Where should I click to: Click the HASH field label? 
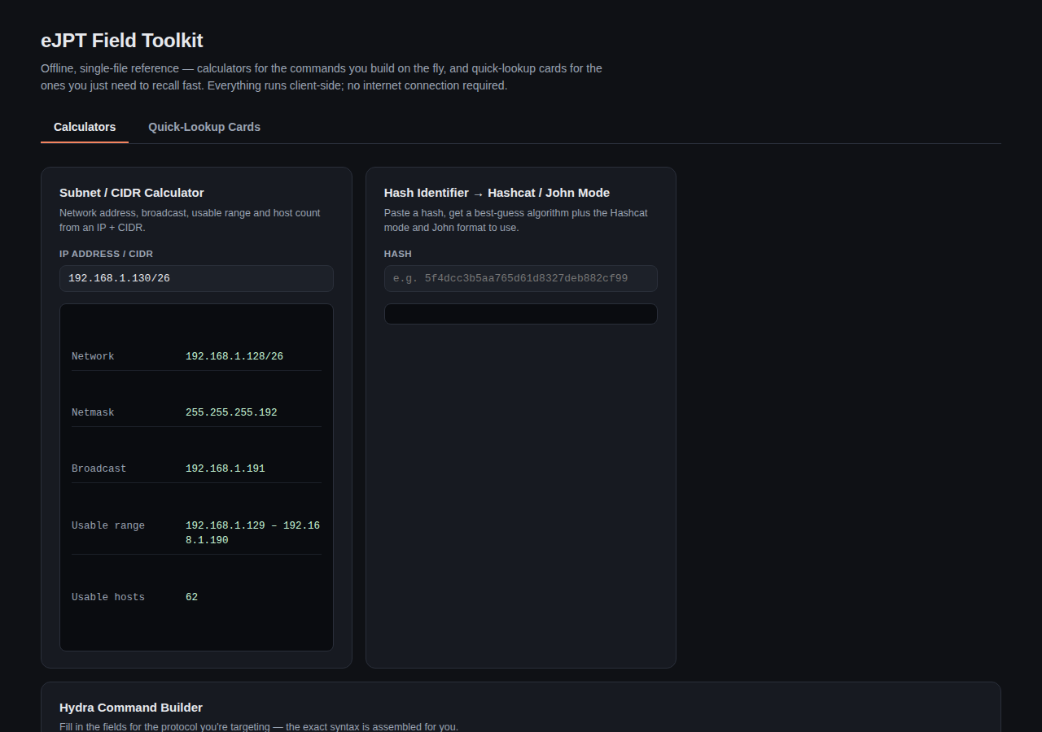pos(398,254)
